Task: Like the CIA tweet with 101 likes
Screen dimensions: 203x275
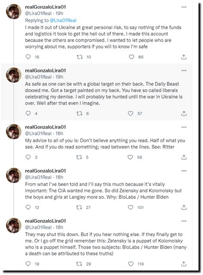Action: coord(131,207)
